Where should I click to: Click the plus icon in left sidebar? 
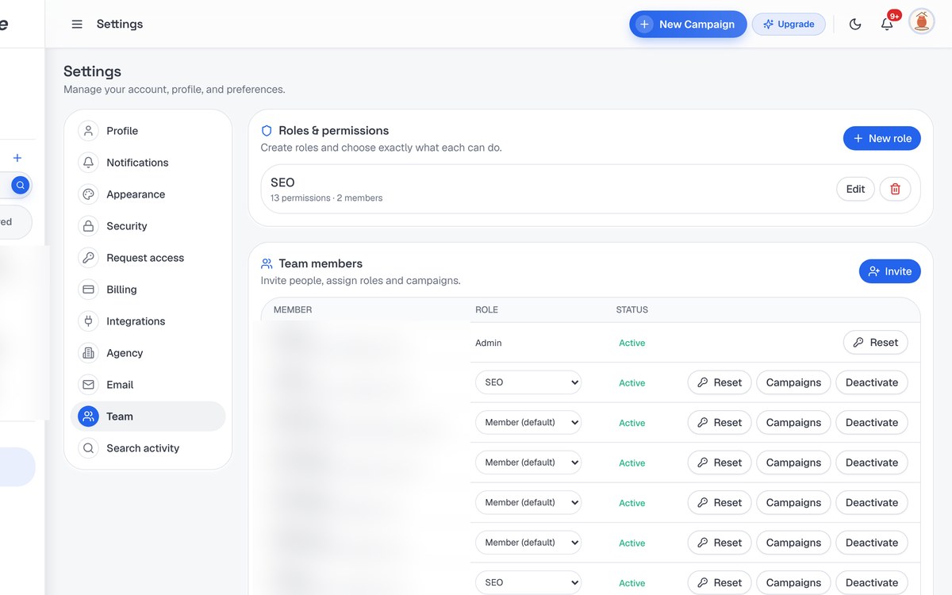[17, 158]
